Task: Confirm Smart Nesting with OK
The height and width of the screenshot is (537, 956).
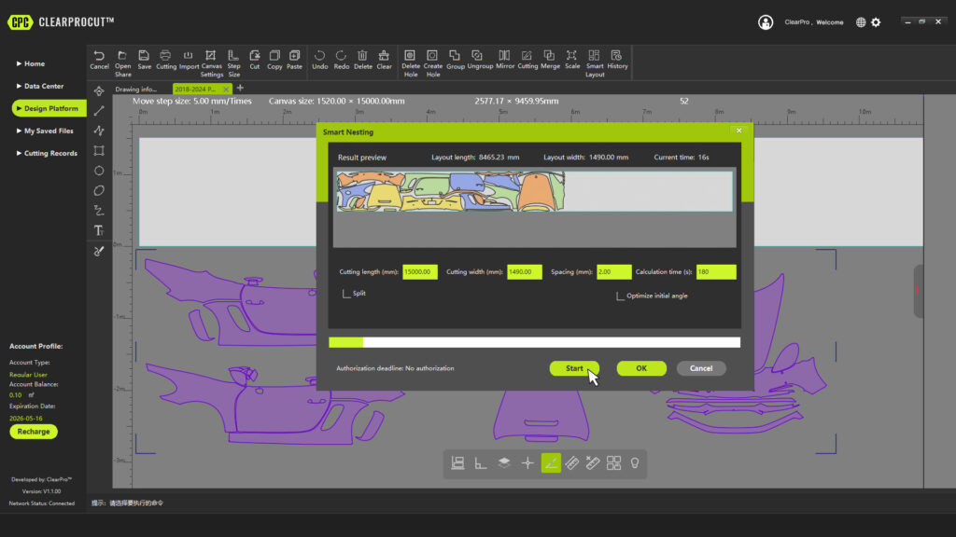Action: pos(641,368)
